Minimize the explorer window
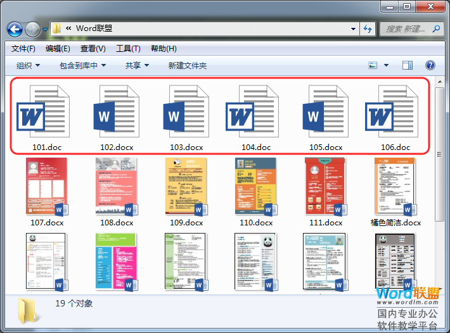 [x=390, y=6]
